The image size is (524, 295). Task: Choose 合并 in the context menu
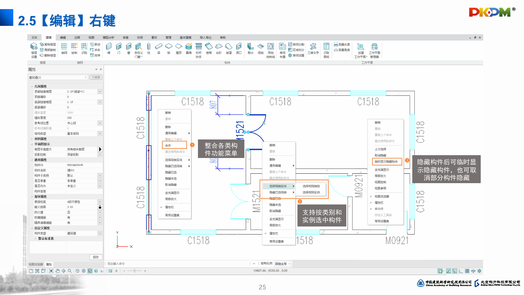pyautogui.click(x=168, y=145)
